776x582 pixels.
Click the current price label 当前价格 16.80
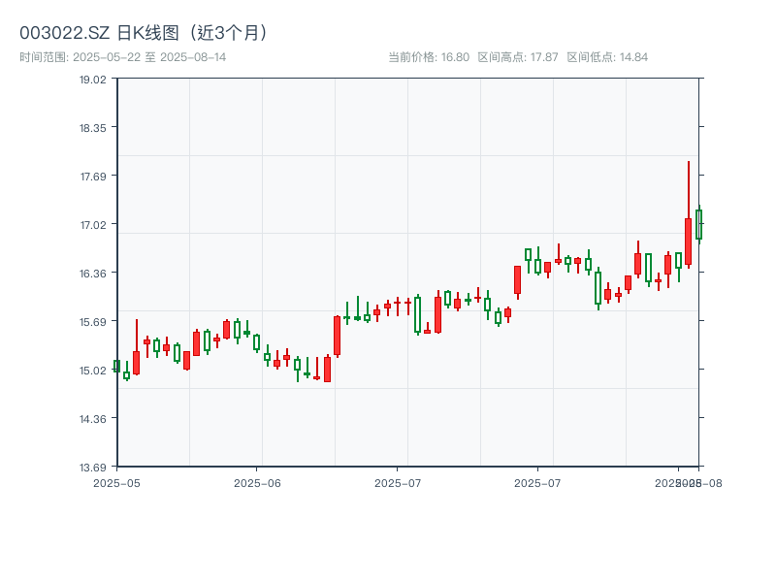[x=428, y=57]
